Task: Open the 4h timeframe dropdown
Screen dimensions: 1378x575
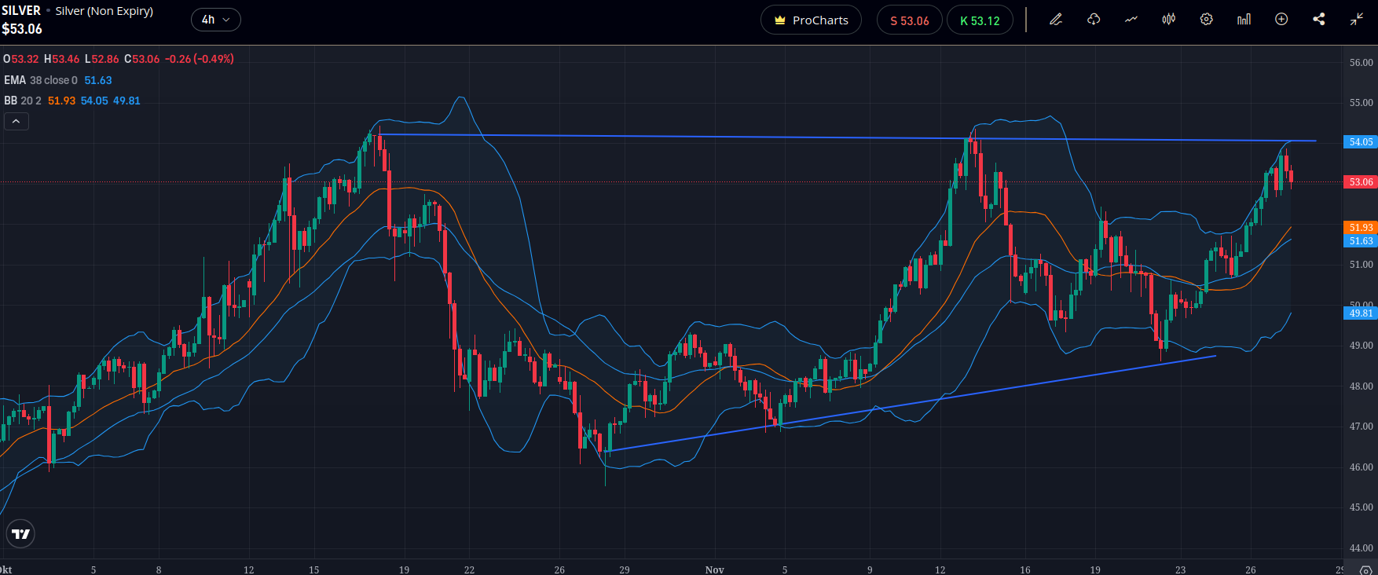Action: (215, 20)
